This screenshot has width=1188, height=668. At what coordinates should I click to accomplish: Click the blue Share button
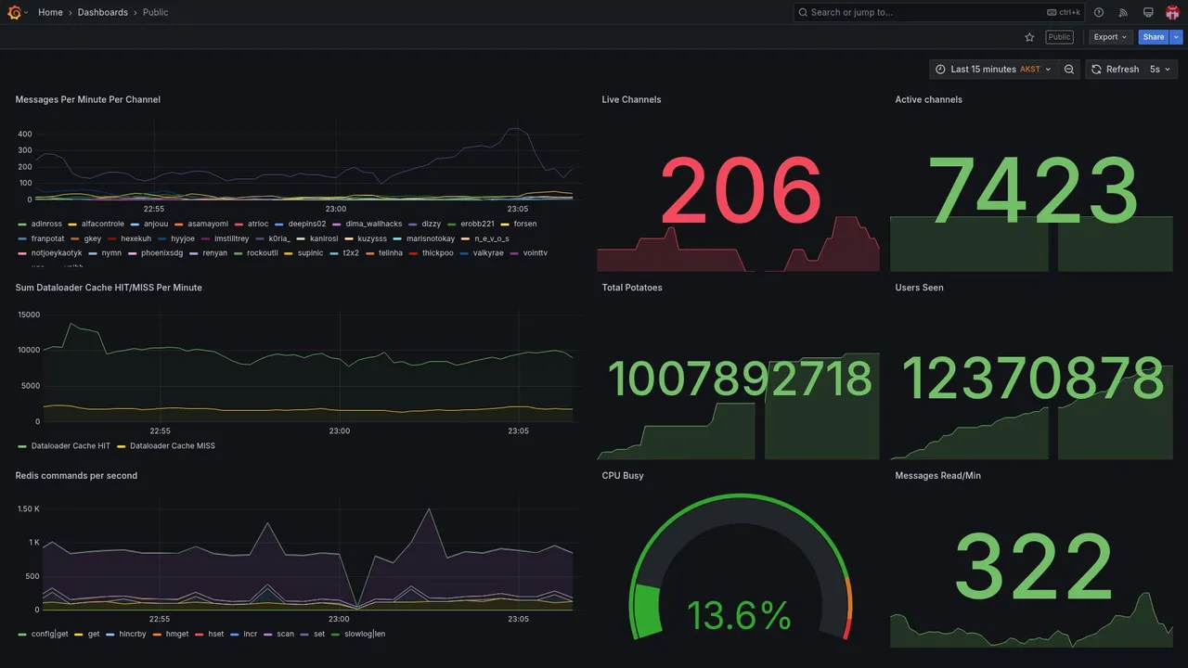(1154, 37)
